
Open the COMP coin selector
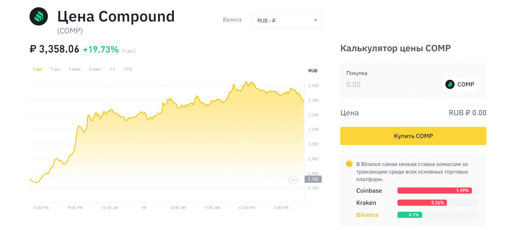tap(462, 84)
